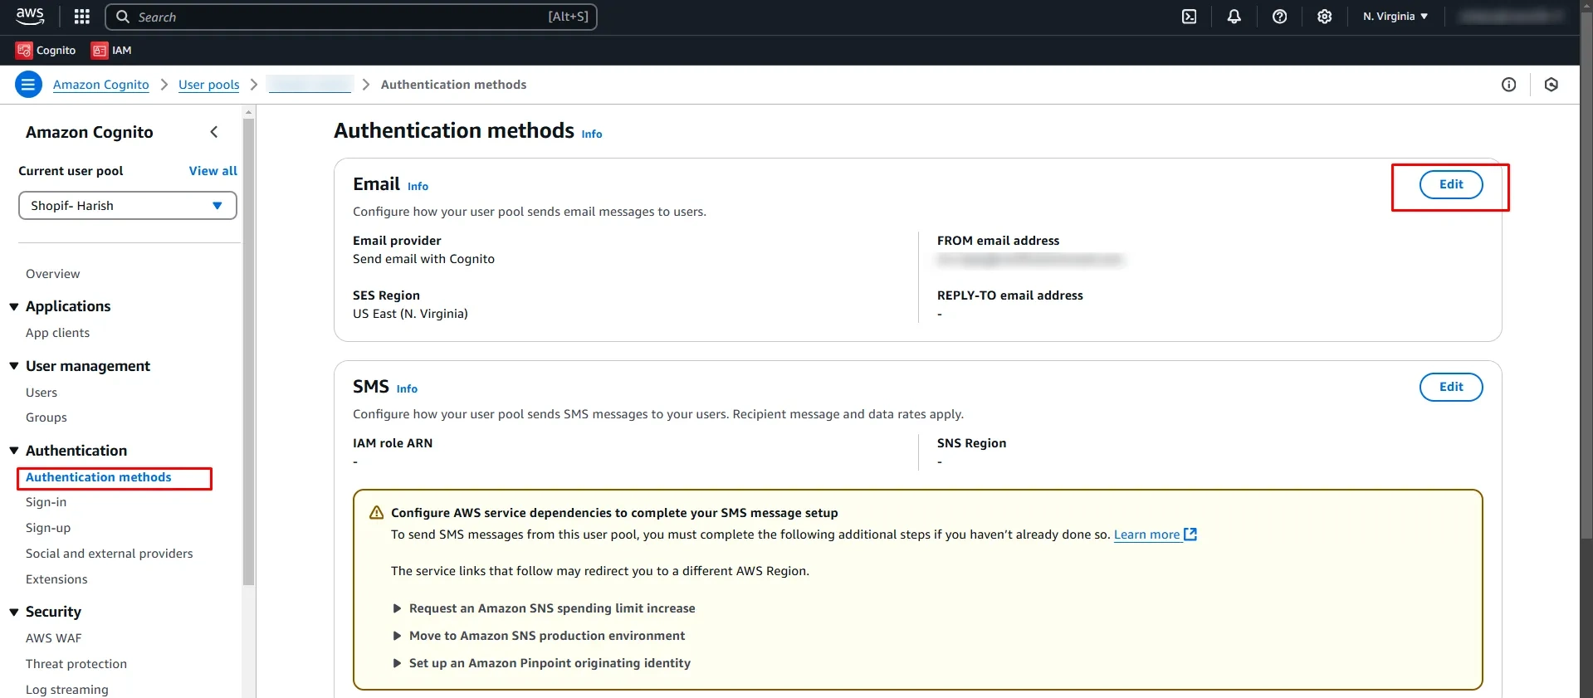Click the external link icon after Learn more
This screenshot has width=1593, height=698.
(1190, 534)
